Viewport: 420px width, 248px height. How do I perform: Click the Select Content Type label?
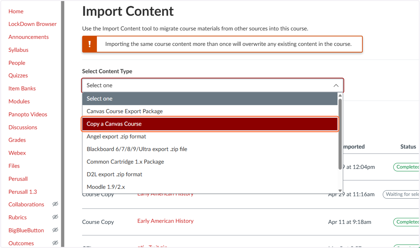[107, 71]
